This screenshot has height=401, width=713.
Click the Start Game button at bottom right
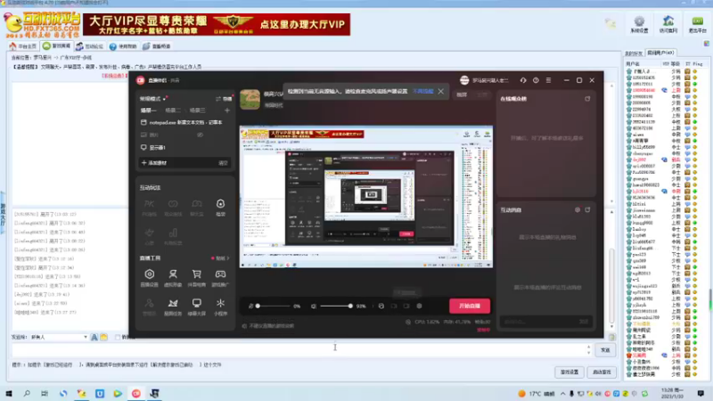(x=602, y=372)
